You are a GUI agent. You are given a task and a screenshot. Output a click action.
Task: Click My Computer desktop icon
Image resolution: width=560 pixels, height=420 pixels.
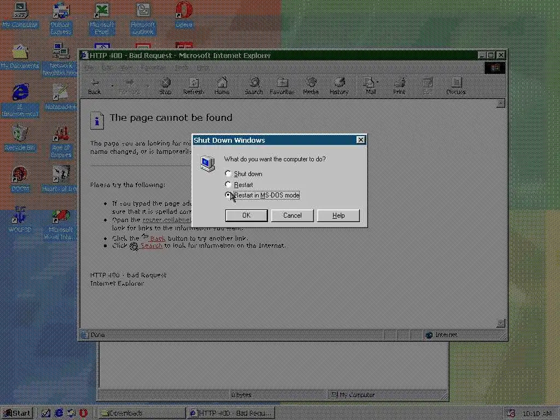[x=20, y=16]
